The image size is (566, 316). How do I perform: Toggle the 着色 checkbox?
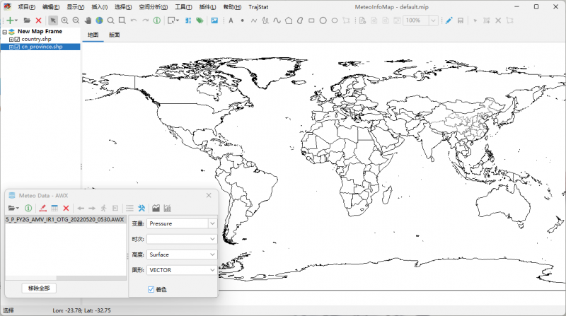[151, 289]
